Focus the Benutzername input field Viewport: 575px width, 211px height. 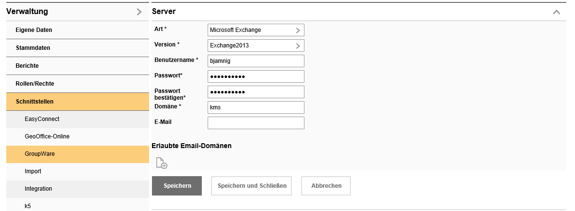click(256, 61)
